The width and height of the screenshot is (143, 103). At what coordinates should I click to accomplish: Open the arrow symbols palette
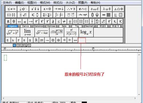point(59,9)
